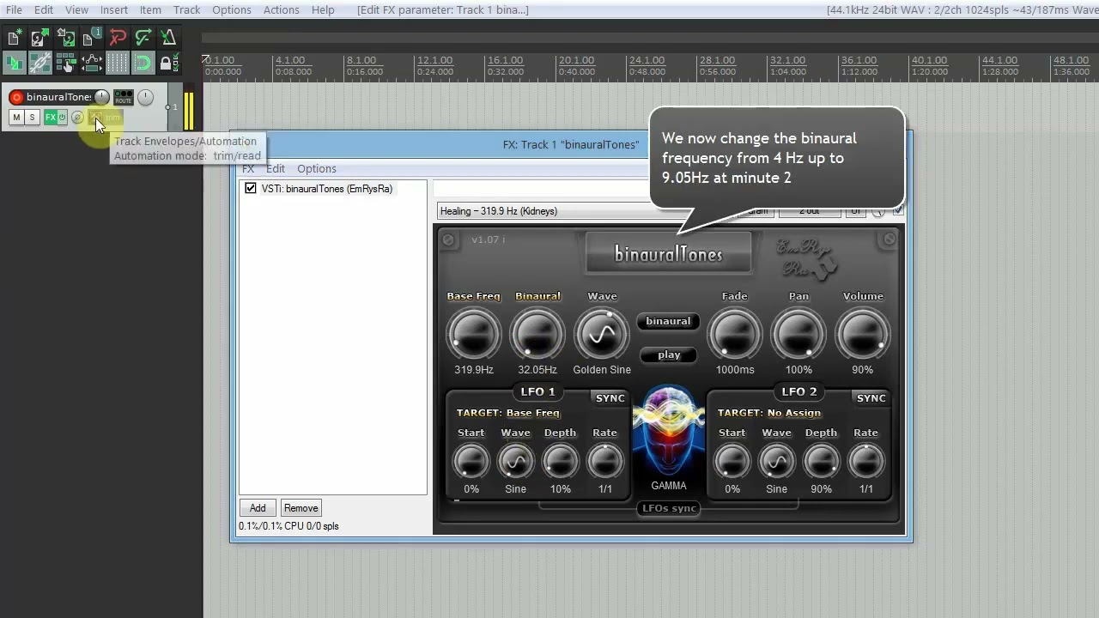The image size is (1099, 618).
Task: Adjust LFO 1 Depth knob
Action: tap(560, 462)
